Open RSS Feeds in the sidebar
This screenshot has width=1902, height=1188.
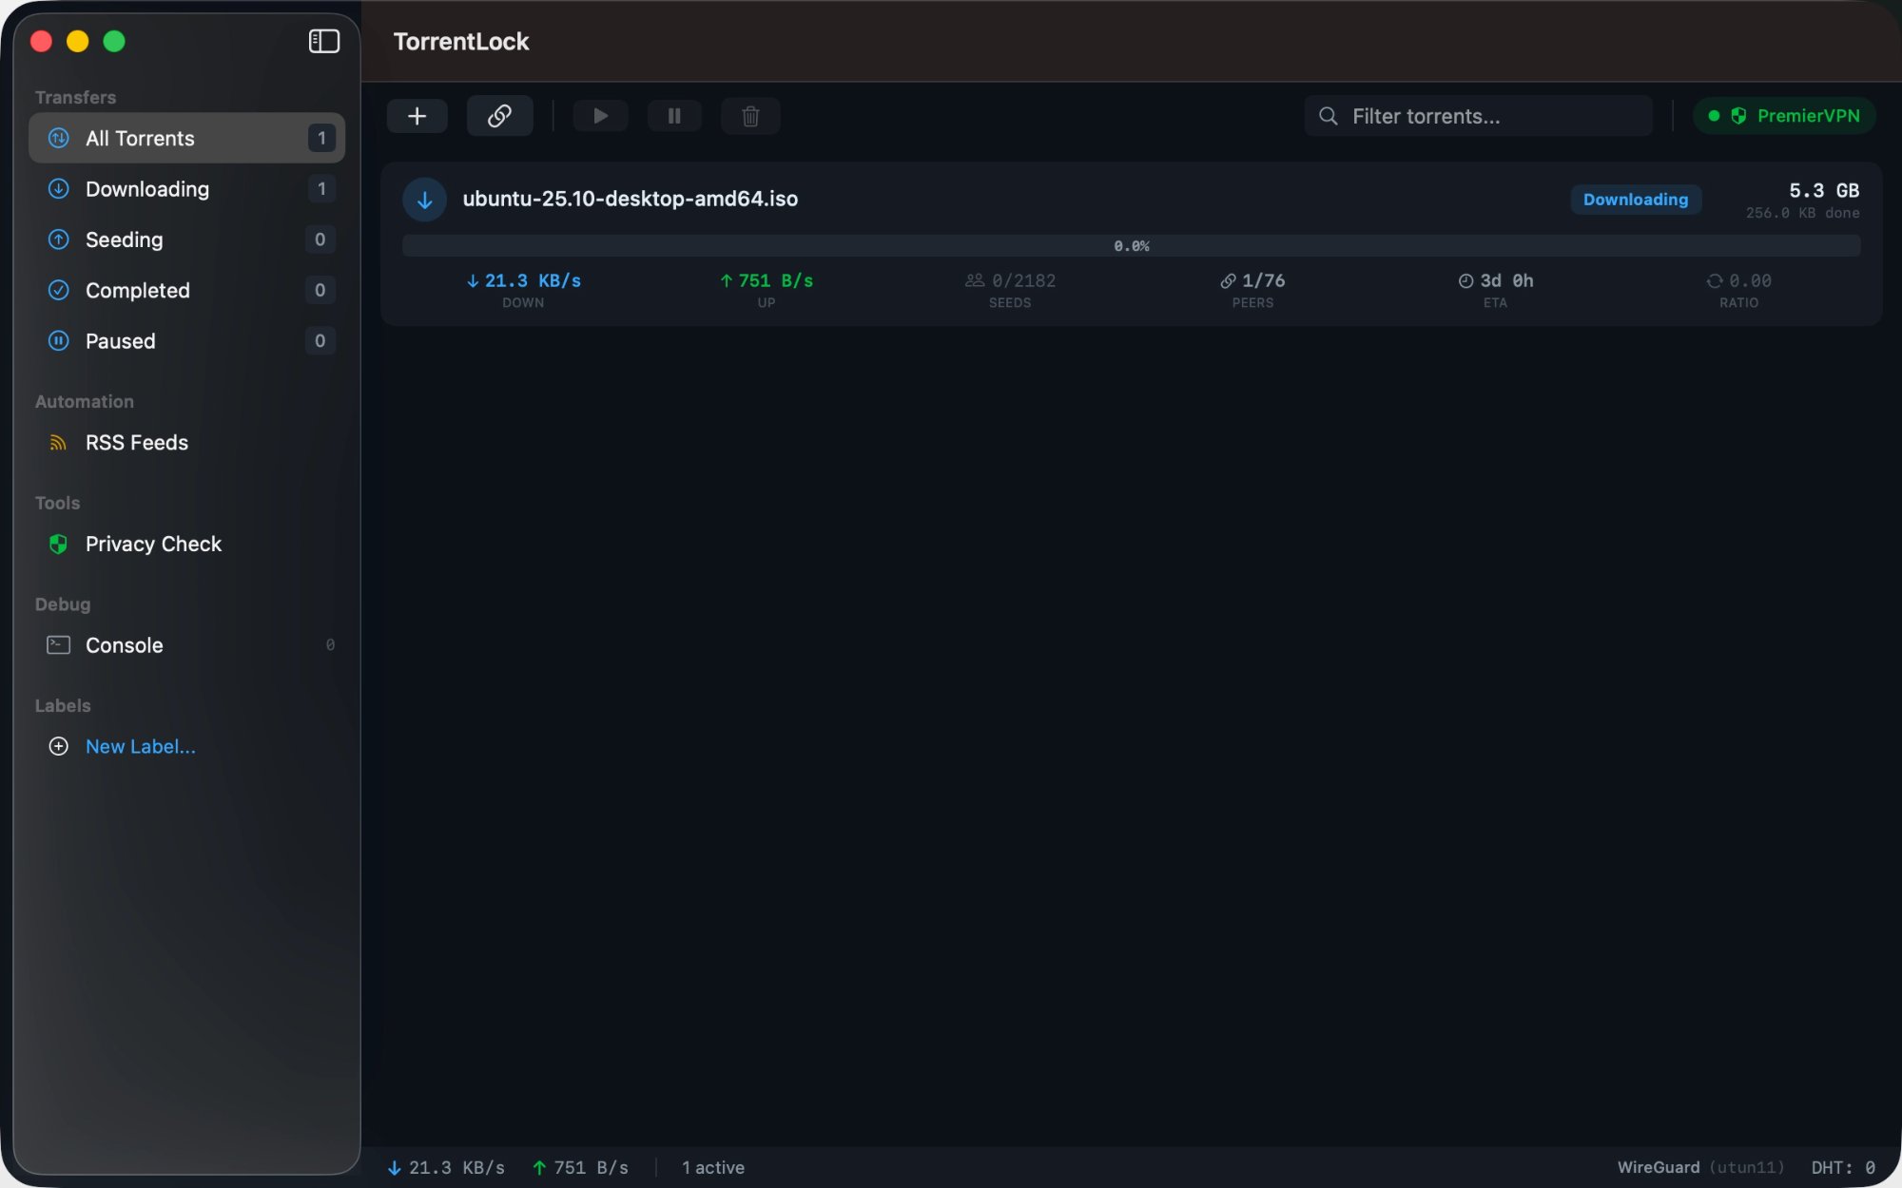pos(135,442)
